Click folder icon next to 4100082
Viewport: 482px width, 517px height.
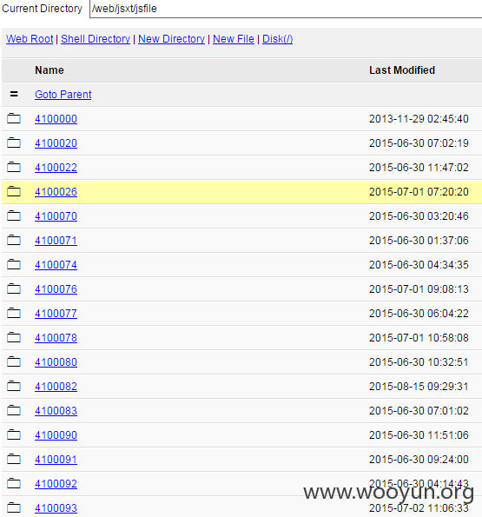[14, 386]
